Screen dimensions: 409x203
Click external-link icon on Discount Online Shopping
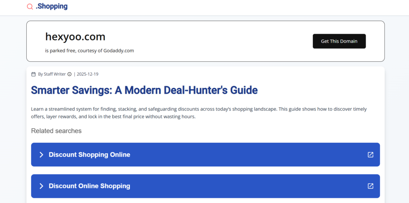(370, 186)
